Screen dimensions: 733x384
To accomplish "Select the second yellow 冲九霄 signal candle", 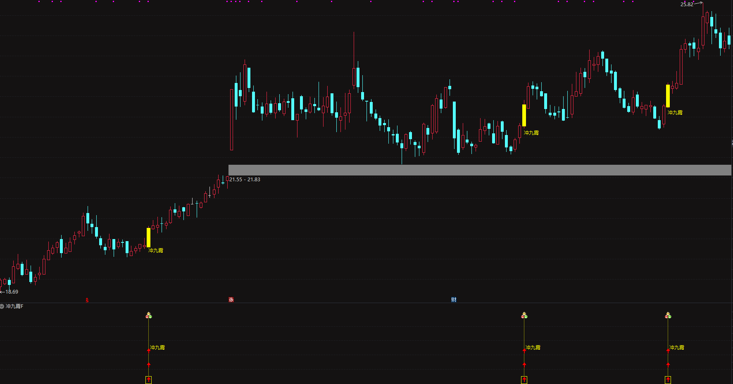I will coord(524,115).
